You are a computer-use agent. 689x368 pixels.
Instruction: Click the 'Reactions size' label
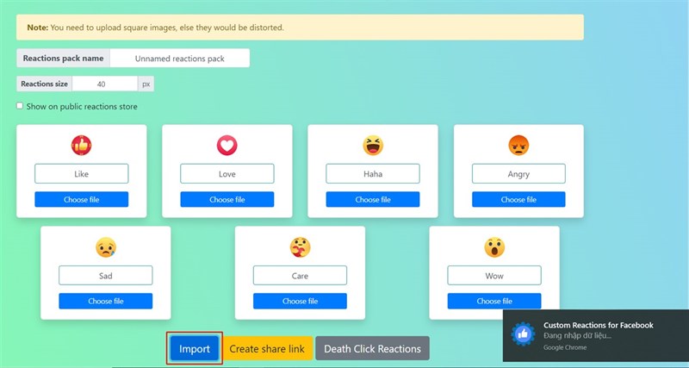tap(45, 84)
